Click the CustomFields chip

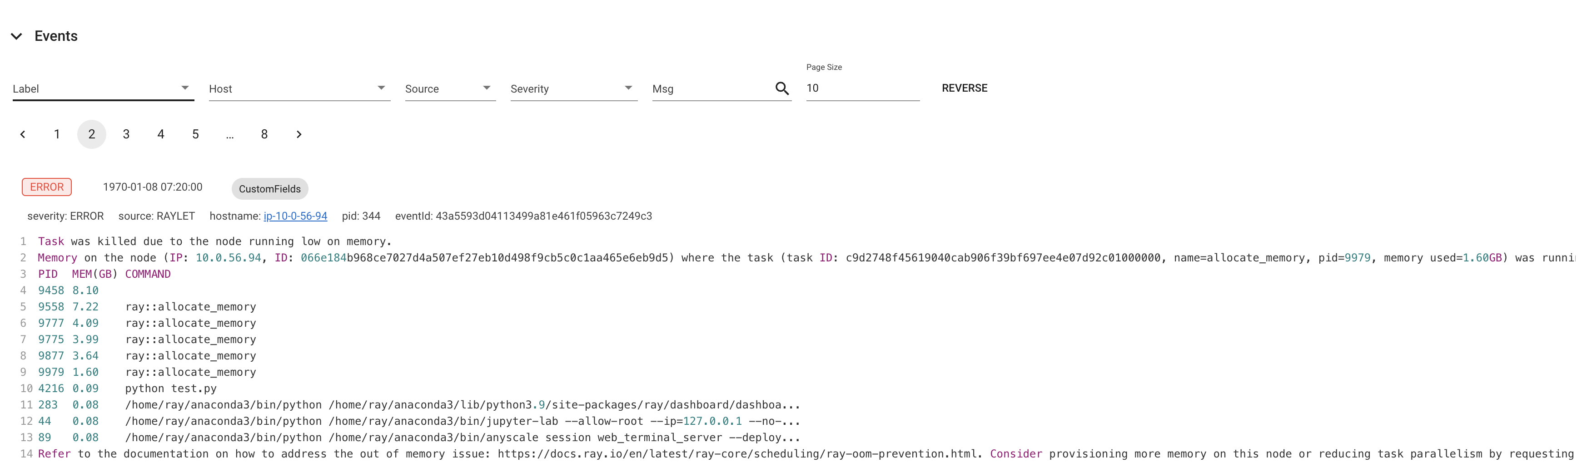[269, 189]
